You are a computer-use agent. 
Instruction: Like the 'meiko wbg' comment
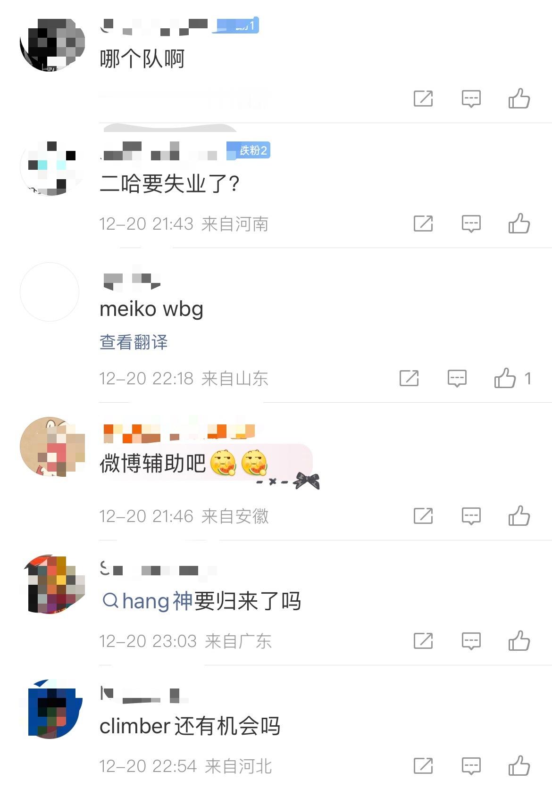coord(505,378)
